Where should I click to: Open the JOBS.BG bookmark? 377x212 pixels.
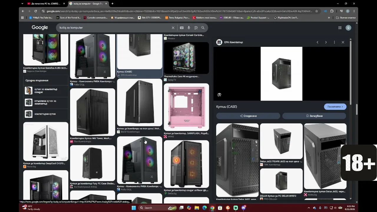click(x=232, y=18)
